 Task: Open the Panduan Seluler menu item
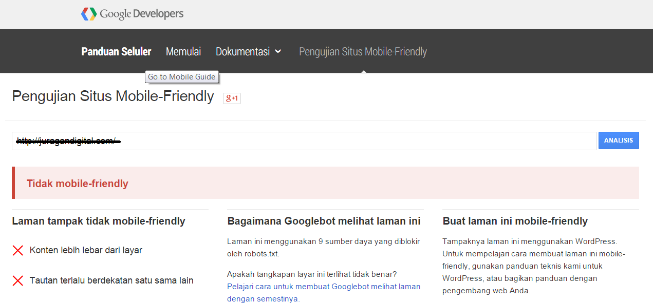point(116,51)
